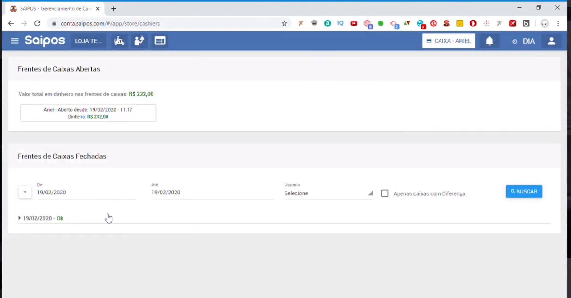The image size is (571, 298).
Task: Enable Apenas caixas com Diferença
Action: click(385, 193)
